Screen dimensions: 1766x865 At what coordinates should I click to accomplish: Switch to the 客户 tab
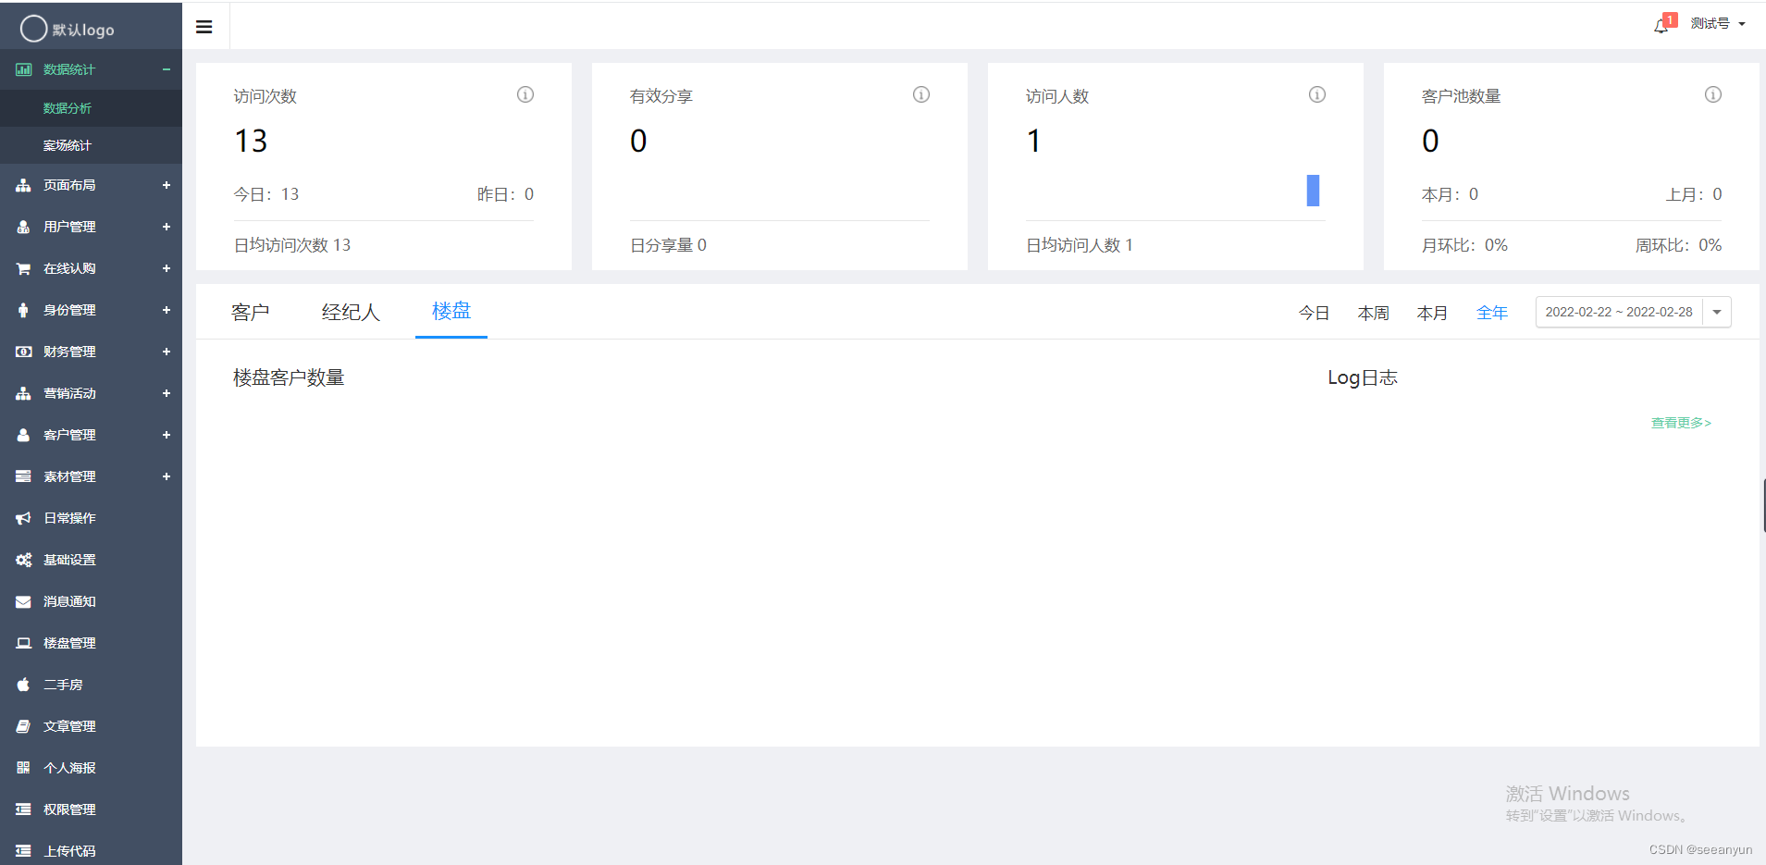[x=250, y=312]
